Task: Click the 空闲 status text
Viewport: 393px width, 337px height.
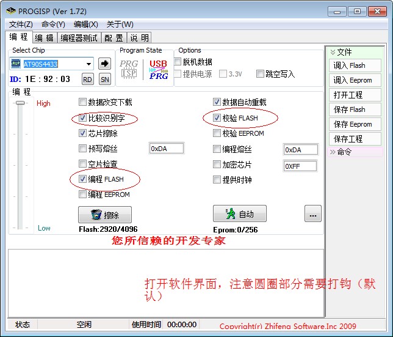Action: [x=84, y=324]
